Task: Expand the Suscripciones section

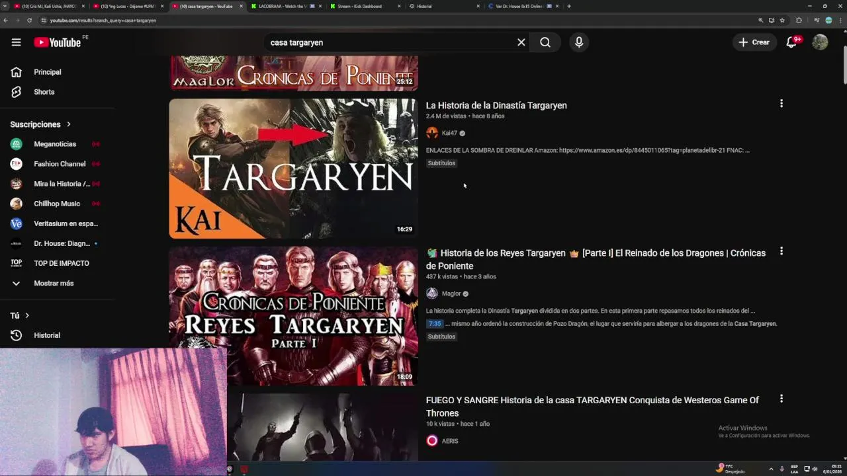Action: [x=41, y=124]
